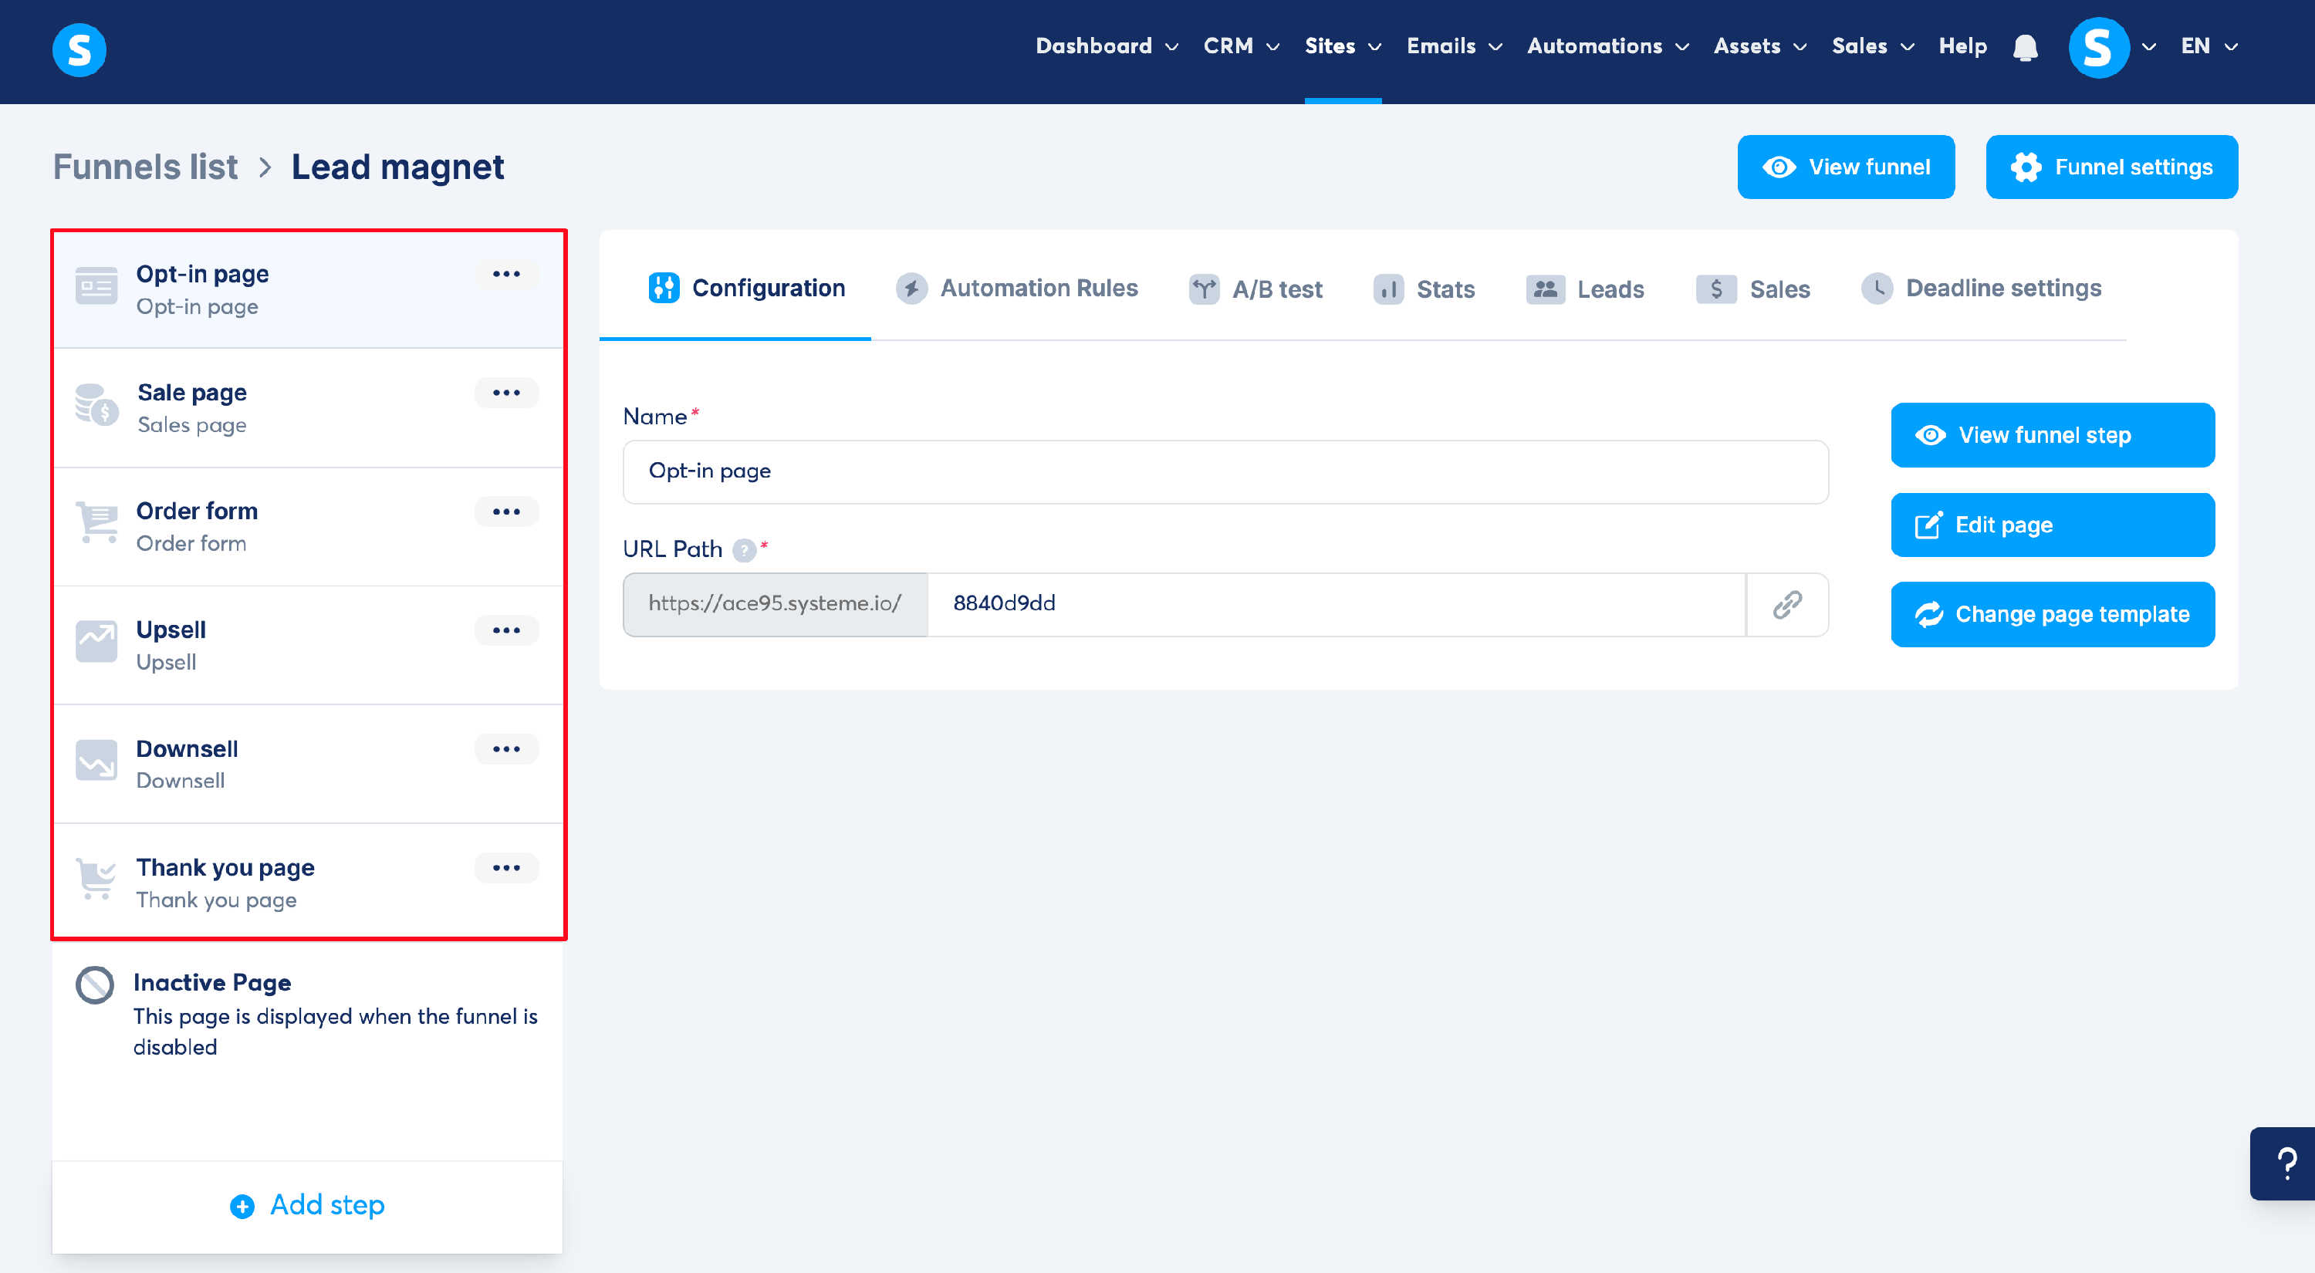Viewport: 2315px width, 1273px height.
Task: Copy the URL path link icon
Action: click(x=1787, y=605)
